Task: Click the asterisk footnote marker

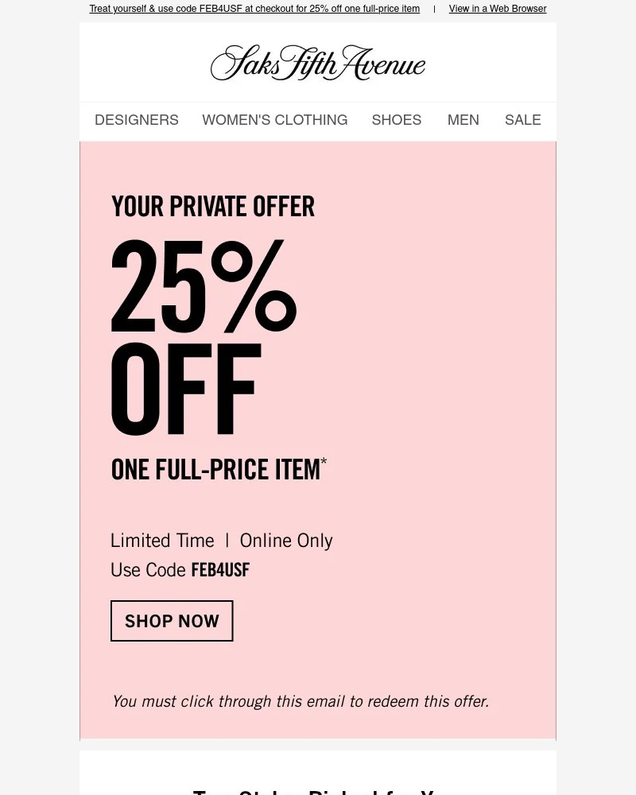Action: click(x=324, y=461)
